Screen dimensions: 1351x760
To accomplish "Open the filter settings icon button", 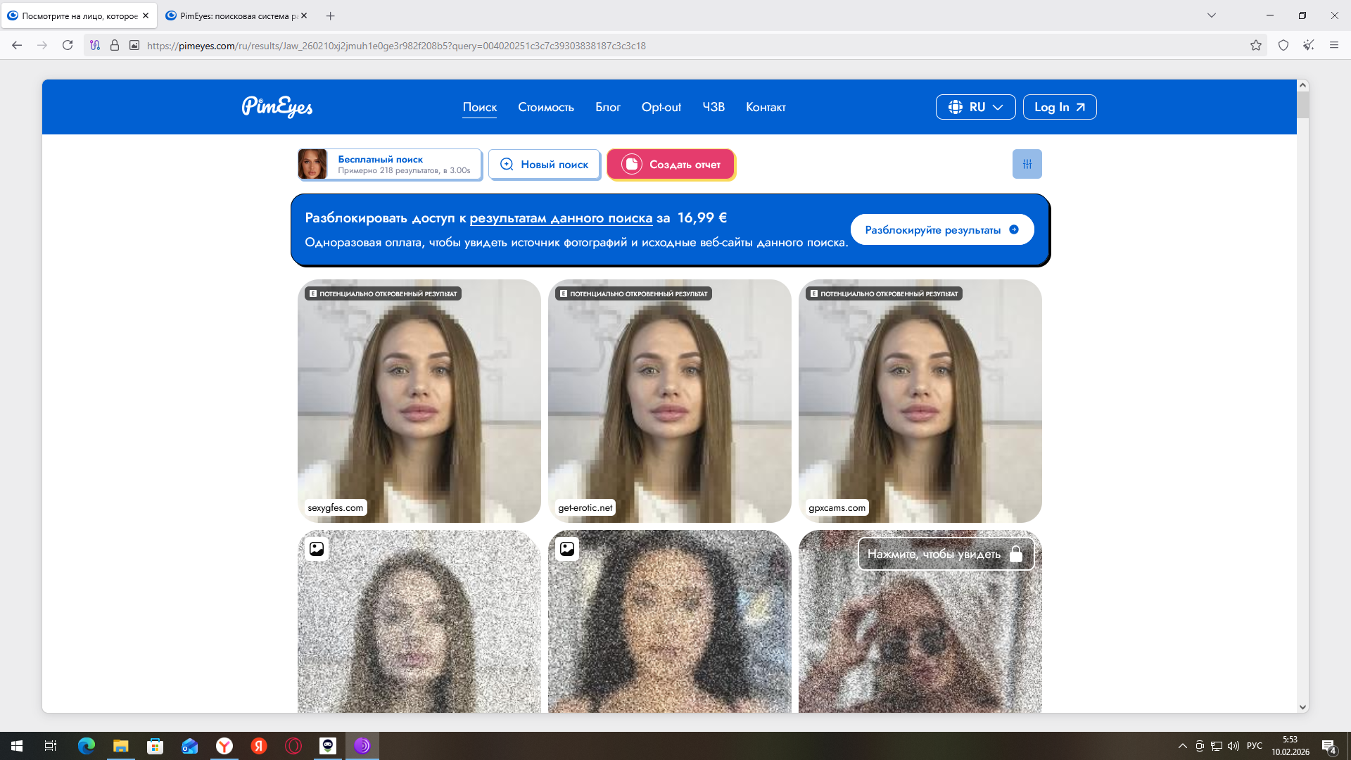I will click(1027, 164).
